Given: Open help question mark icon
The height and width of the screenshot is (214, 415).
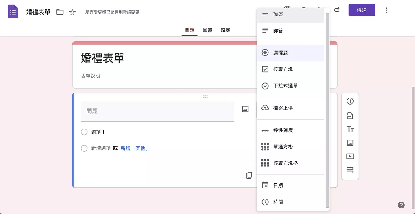Looking at the screenshot, I should click(x=401, y=205).
